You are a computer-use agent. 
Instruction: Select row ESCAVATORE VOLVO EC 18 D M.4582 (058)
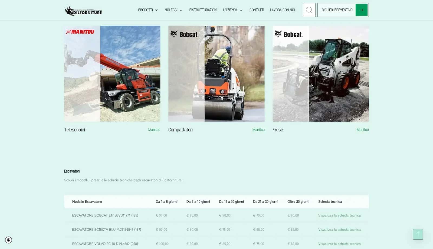pyautogui.click(x=216, y=243)
